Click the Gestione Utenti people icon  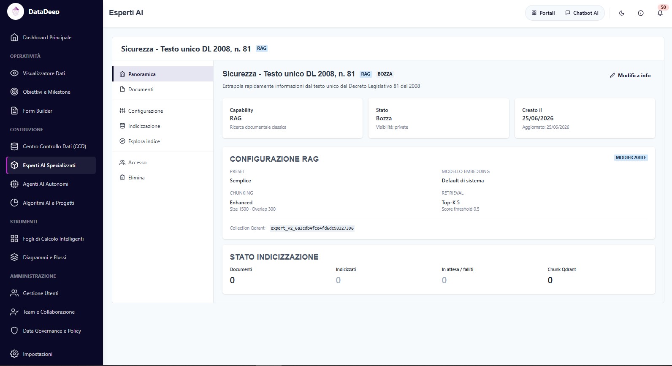14,293
